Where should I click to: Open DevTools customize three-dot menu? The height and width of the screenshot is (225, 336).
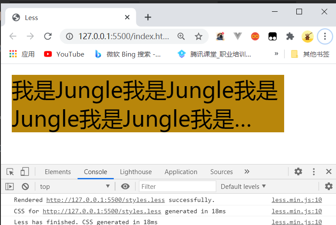coord(314,171)
